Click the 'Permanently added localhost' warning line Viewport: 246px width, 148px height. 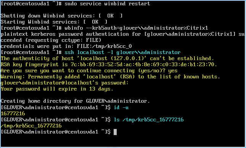point(110,77)
